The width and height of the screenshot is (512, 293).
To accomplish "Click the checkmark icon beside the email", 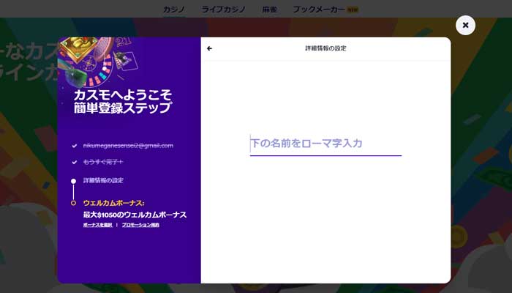I will pyautogui.click(x=75, y=146).
